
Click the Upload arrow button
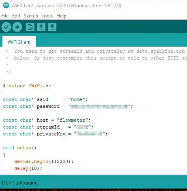click(x=17, y=27)
